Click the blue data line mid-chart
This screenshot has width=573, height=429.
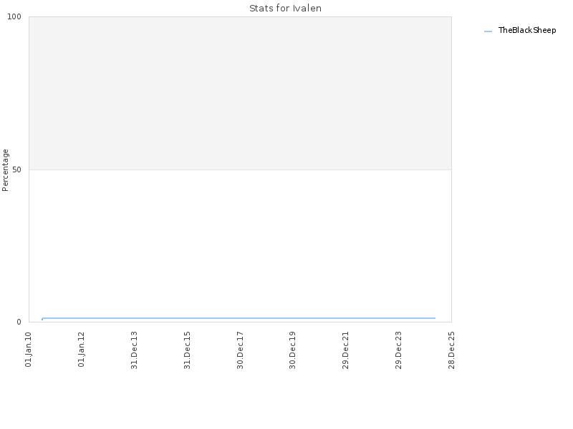pos(239,318)
